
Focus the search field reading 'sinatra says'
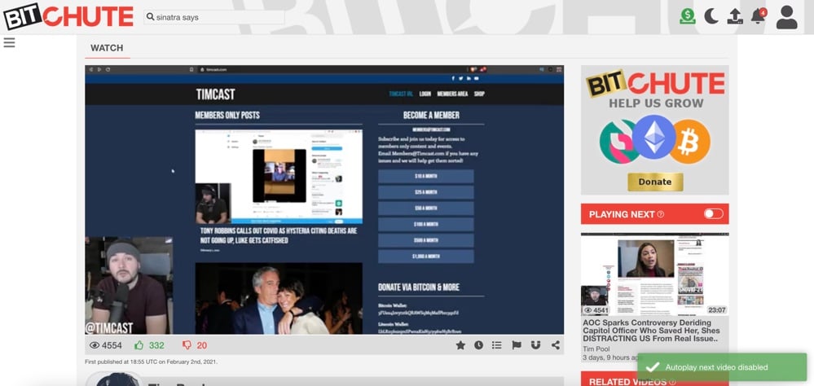tap(214, 17)
